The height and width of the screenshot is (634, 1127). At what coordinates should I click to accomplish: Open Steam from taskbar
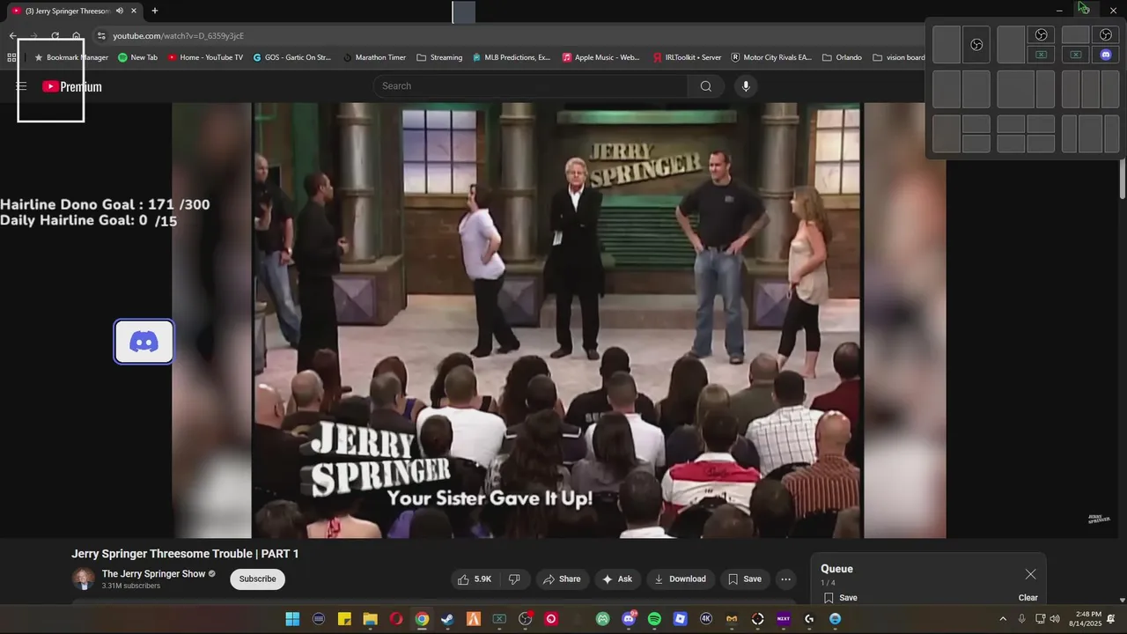click(448, 619)
